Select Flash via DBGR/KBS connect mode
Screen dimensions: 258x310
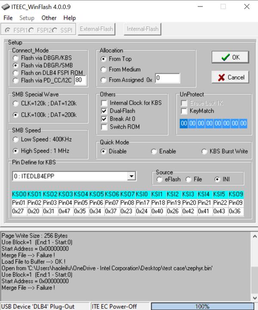[16, 58]
